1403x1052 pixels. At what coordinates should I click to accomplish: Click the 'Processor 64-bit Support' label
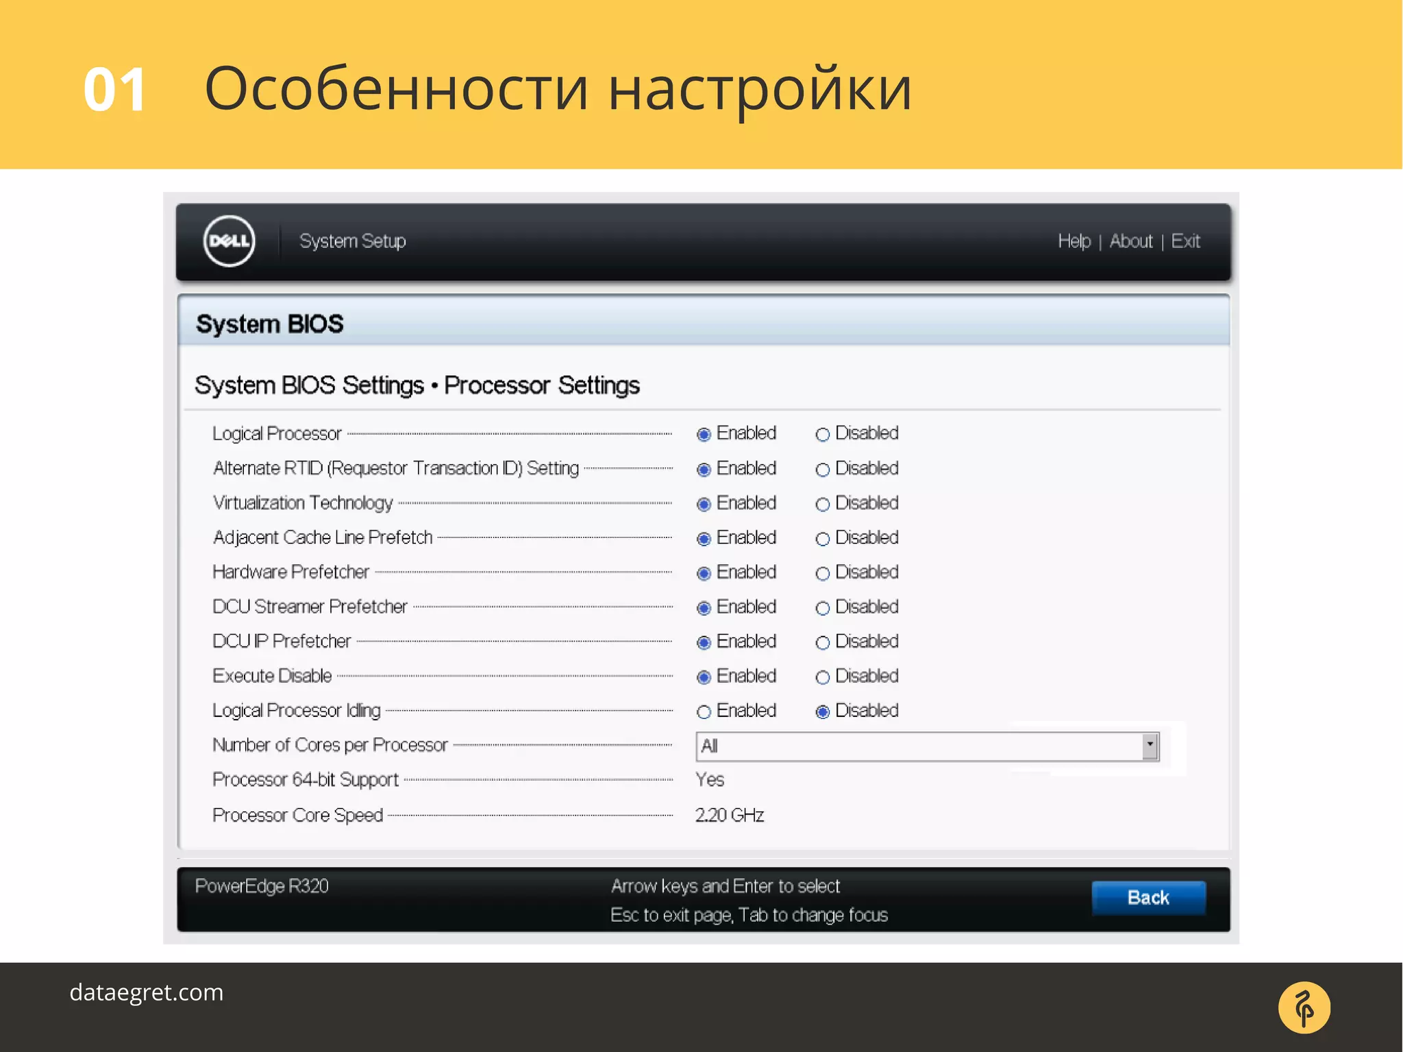pyautogui.click(x=306, y=780)
